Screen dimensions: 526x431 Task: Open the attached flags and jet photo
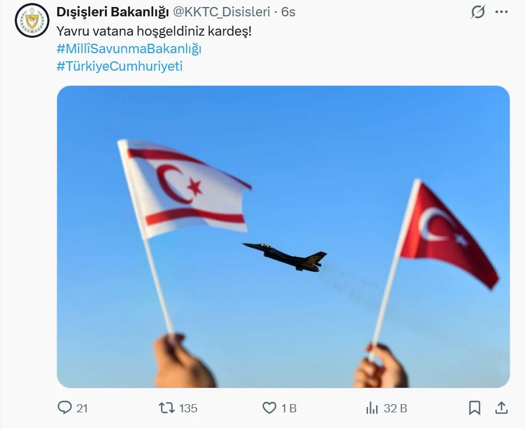pyautogui.click(x=283, y=237)
